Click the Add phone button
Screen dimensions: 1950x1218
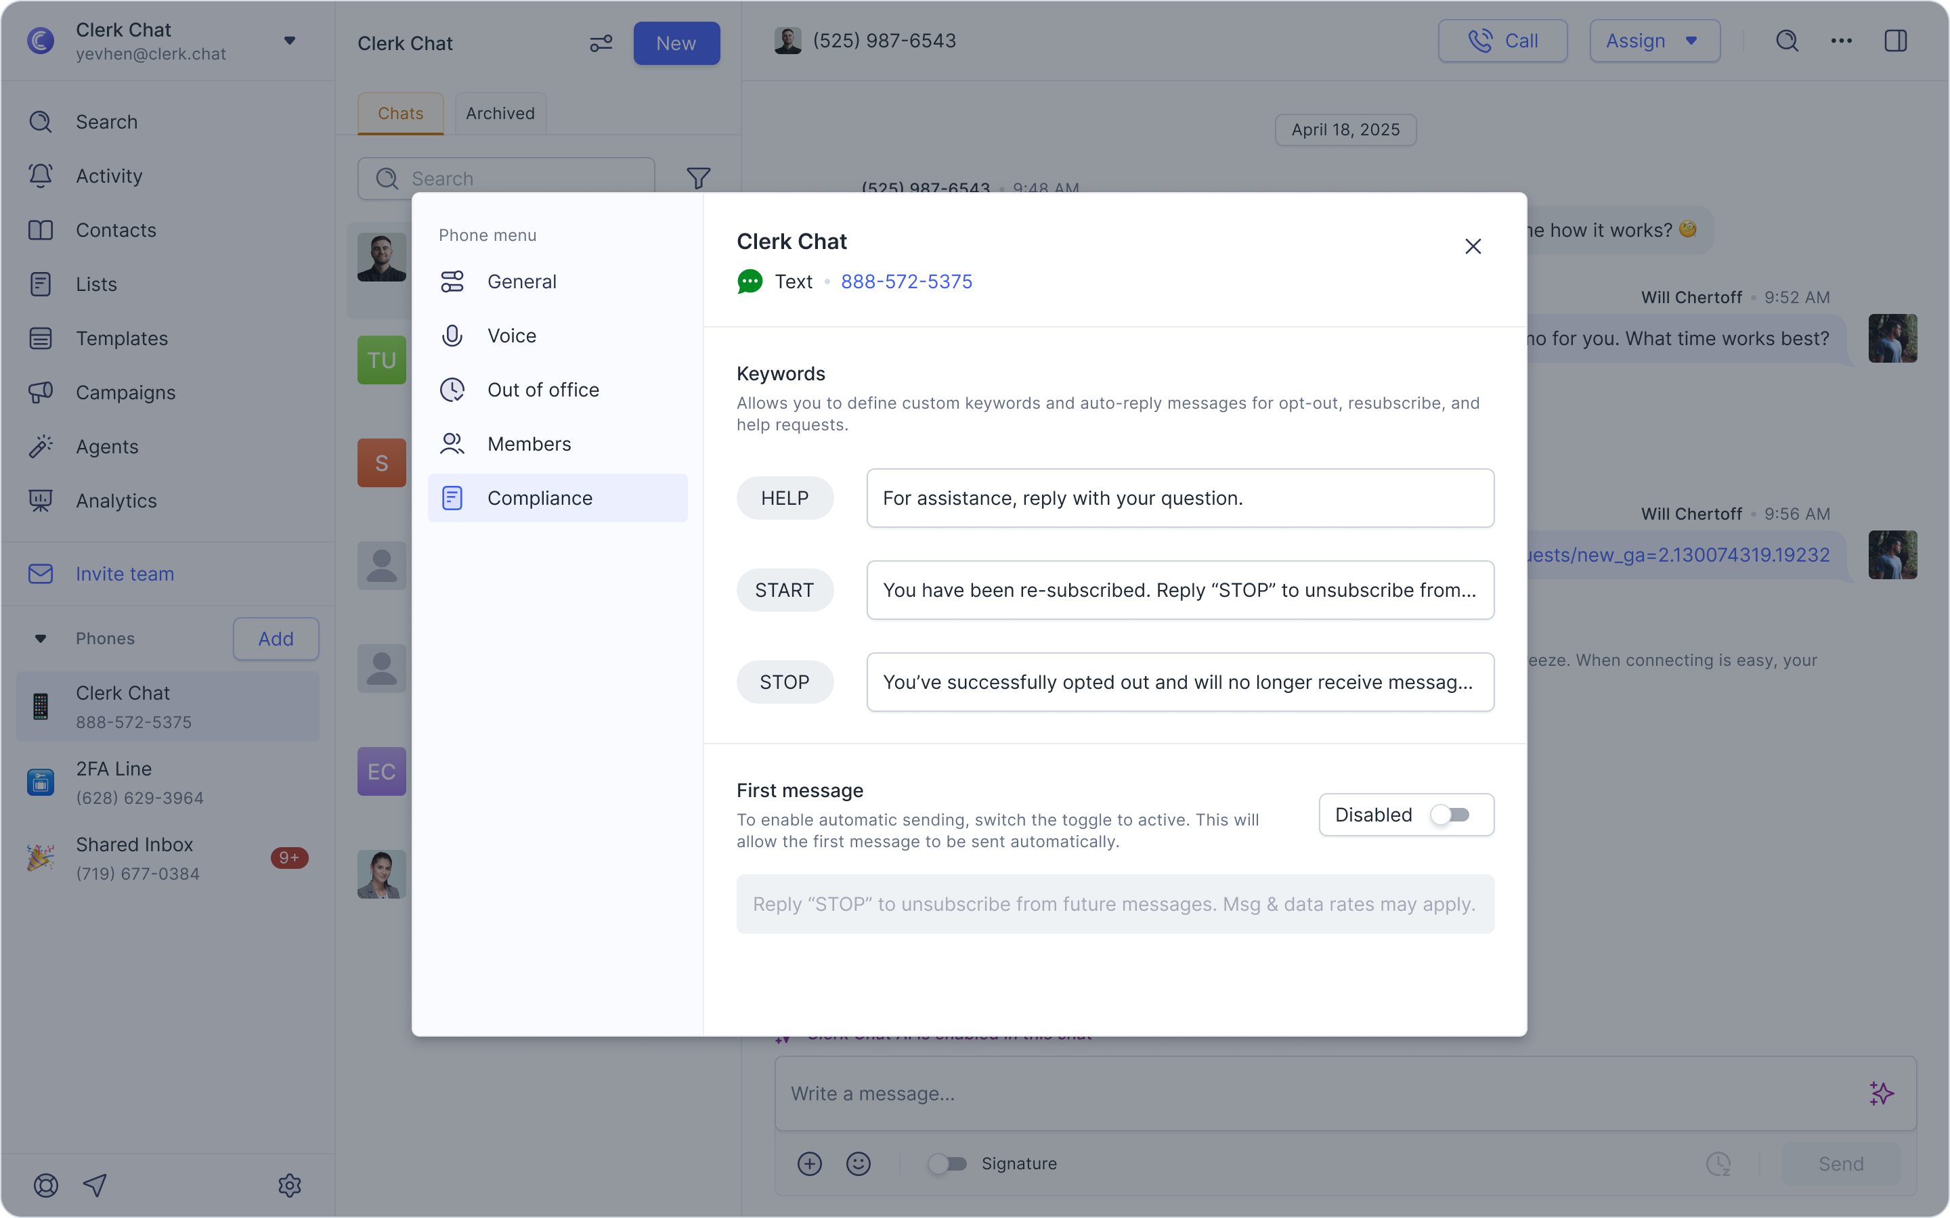[276, 639]
